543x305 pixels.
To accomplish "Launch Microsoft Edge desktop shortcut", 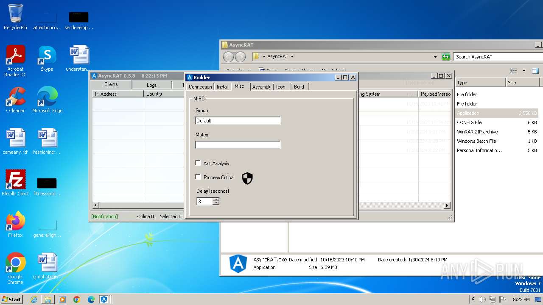I will point(47,100).
